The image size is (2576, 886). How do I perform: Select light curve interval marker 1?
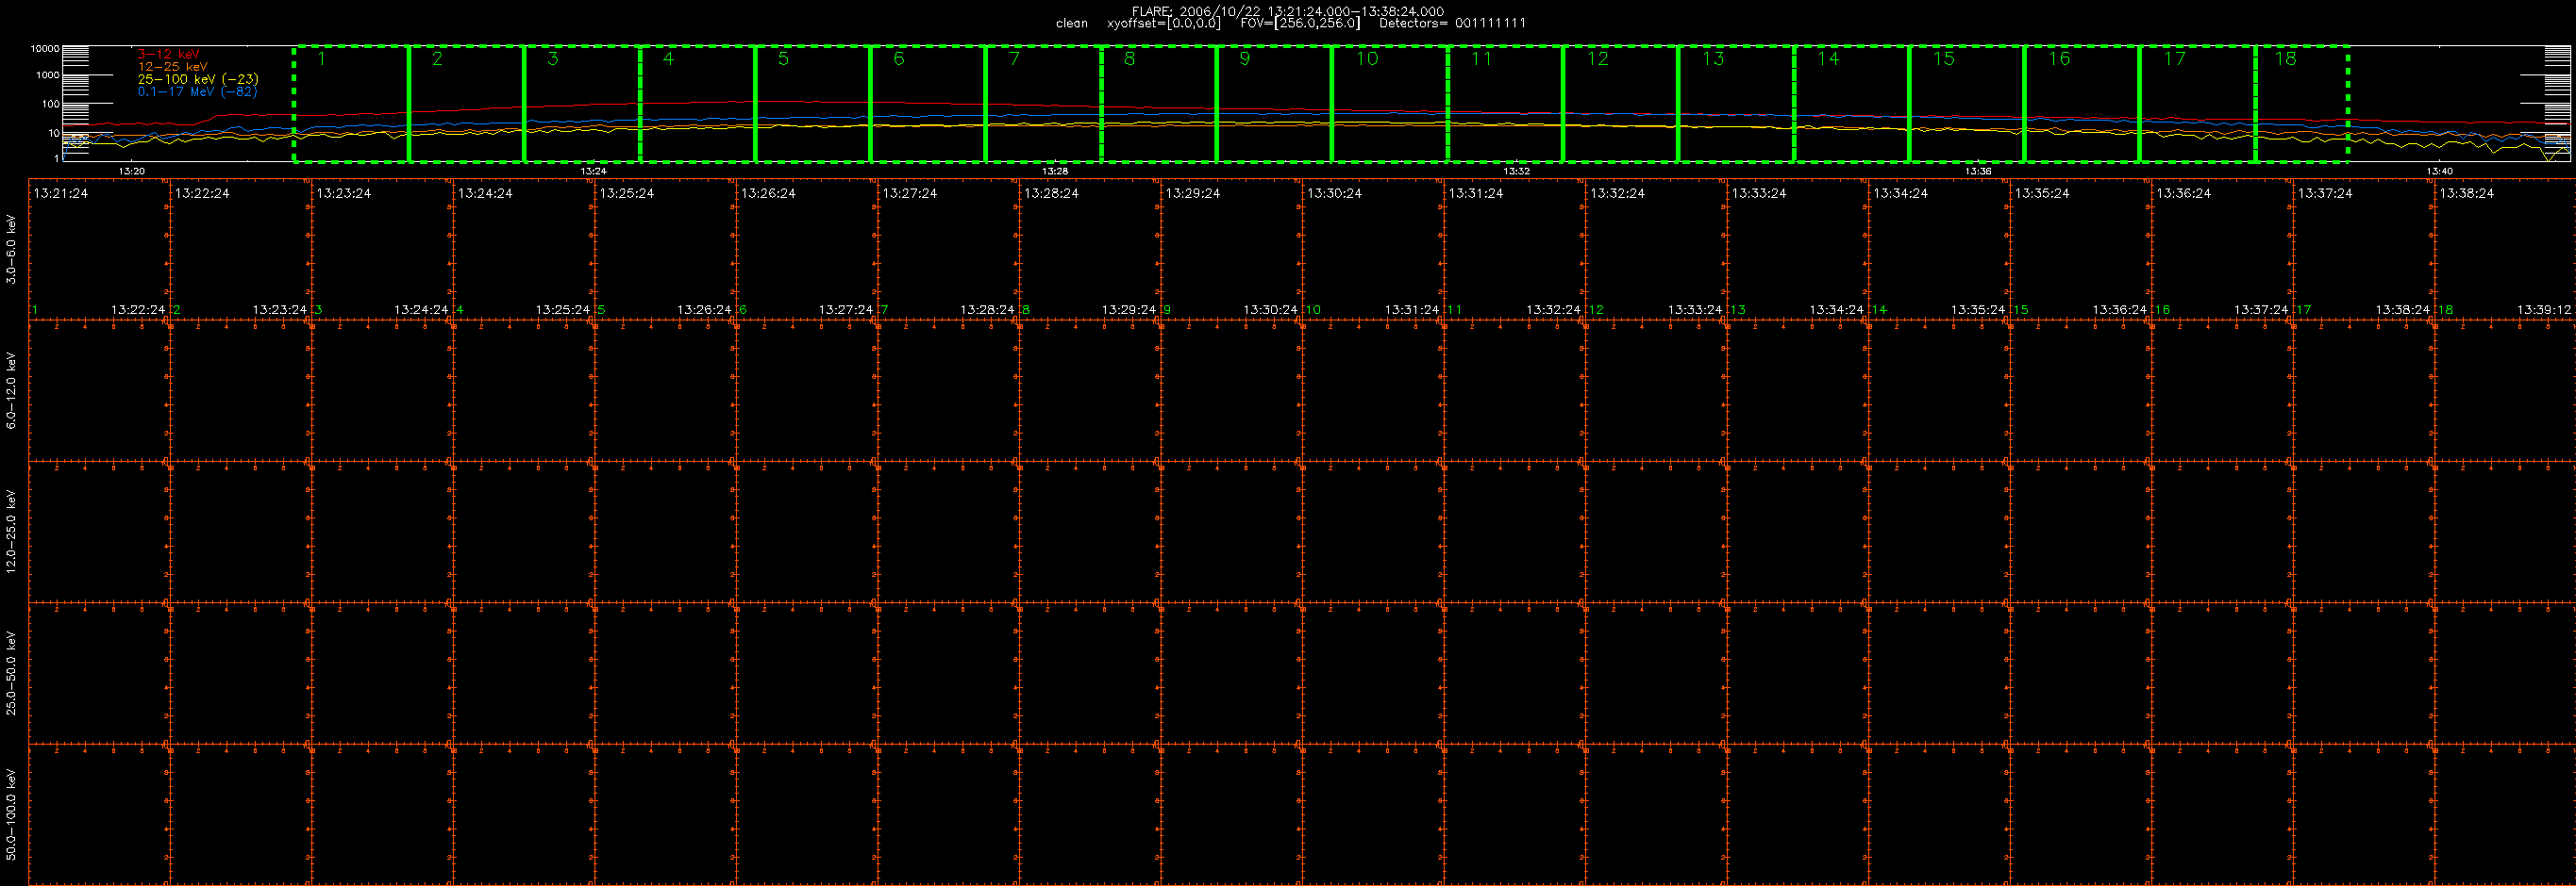pyautogui.click(x=322, y=59)
